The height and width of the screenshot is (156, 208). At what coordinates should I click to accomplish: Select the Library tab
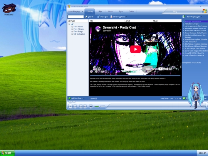tap(90, 12)
